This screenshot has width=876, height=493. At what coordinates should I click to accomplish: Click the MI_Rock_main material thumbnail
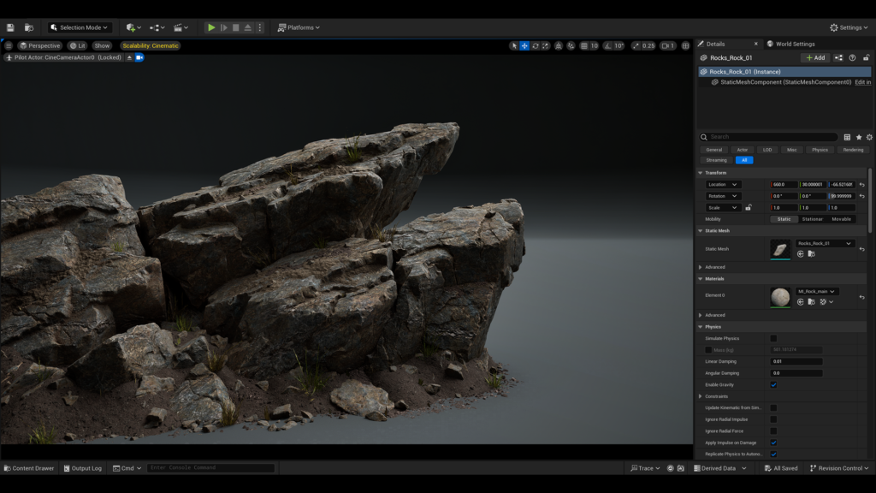782,298
